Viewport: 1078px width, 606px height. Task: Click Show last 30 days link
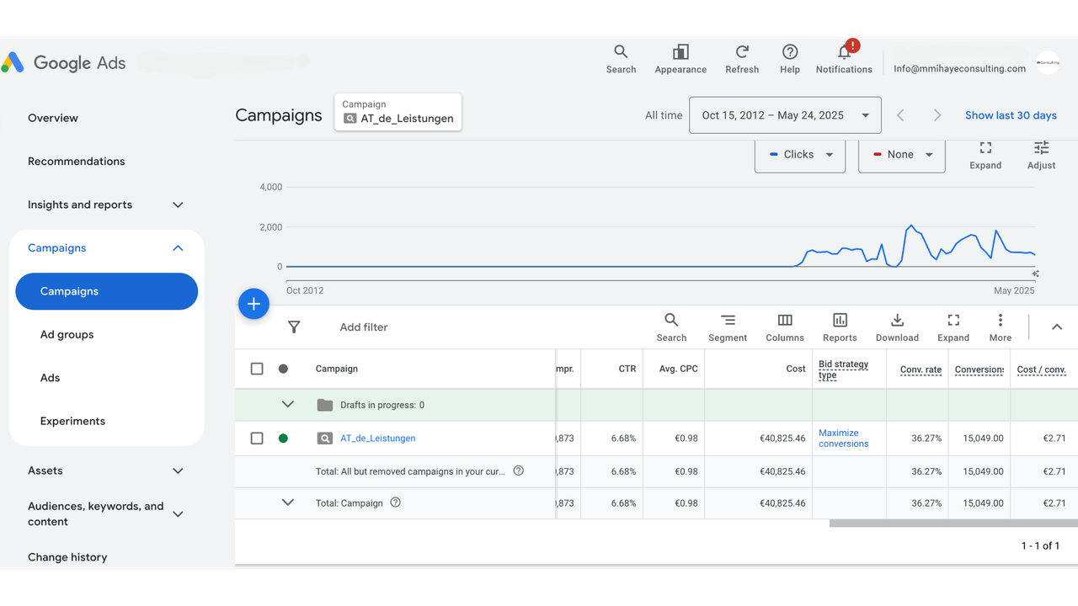point(1011,115)
